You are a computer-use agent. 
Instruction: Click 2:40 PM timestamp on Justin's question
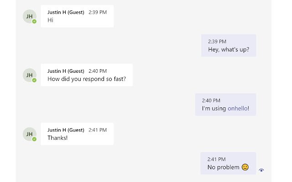(98, 71)
